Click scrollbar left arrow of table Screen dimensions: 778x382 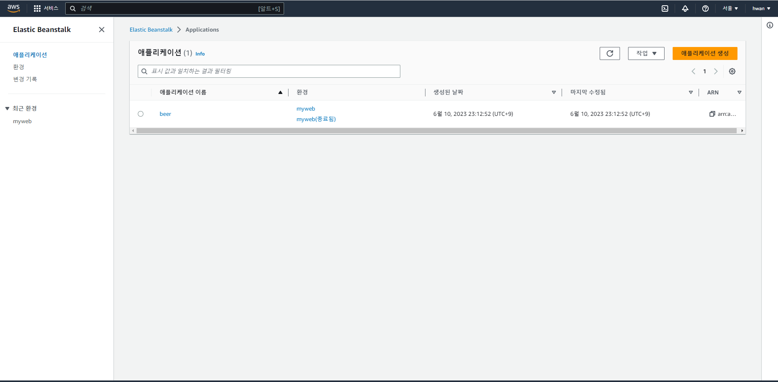133,131
